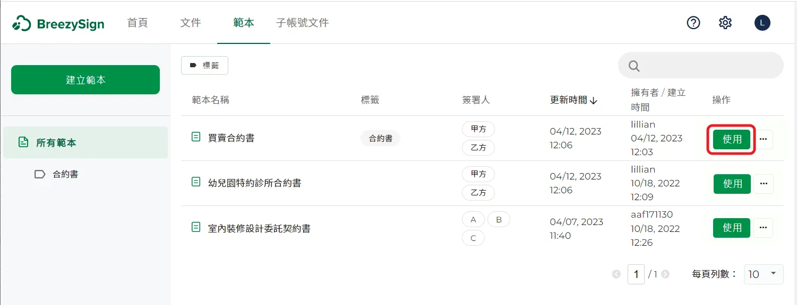Image resolution: width=797 pixels, height=305 pixels.
Task: Open the help question mark icon
Action: coord(693,23)
